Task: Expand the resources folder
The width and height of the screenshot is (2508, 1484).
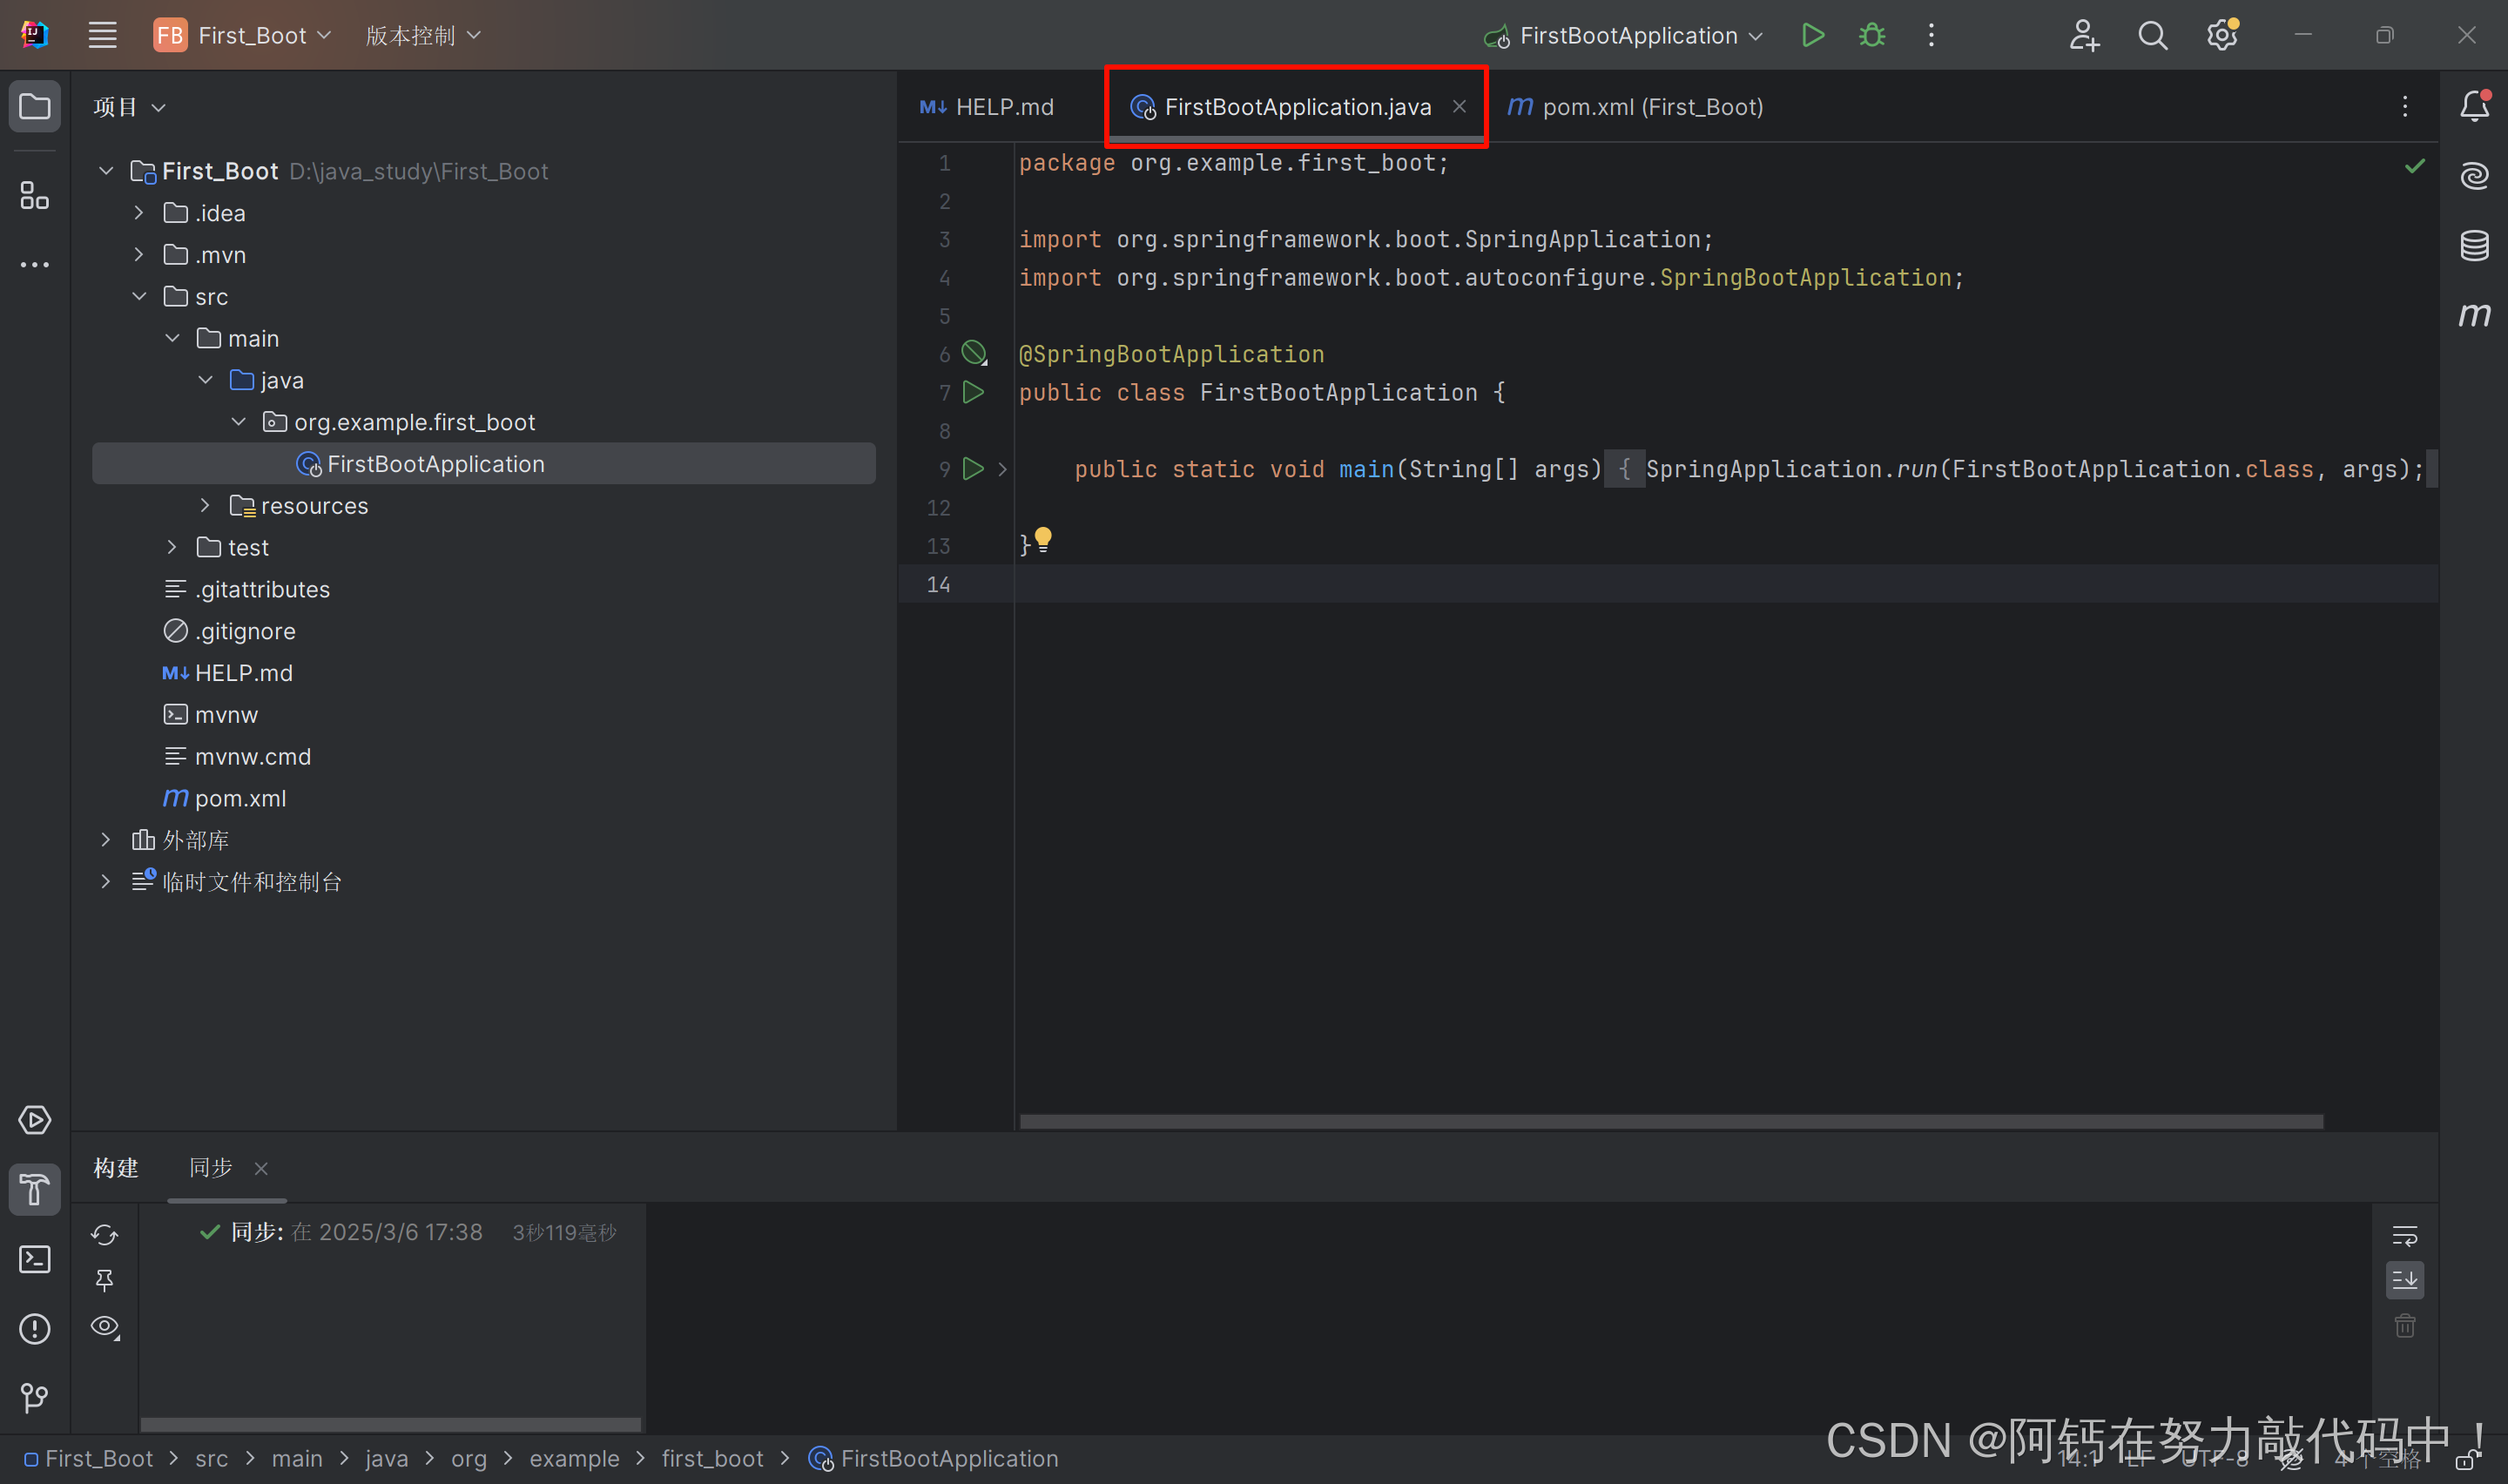Action: pyautogui.click(x=205, y=506)
